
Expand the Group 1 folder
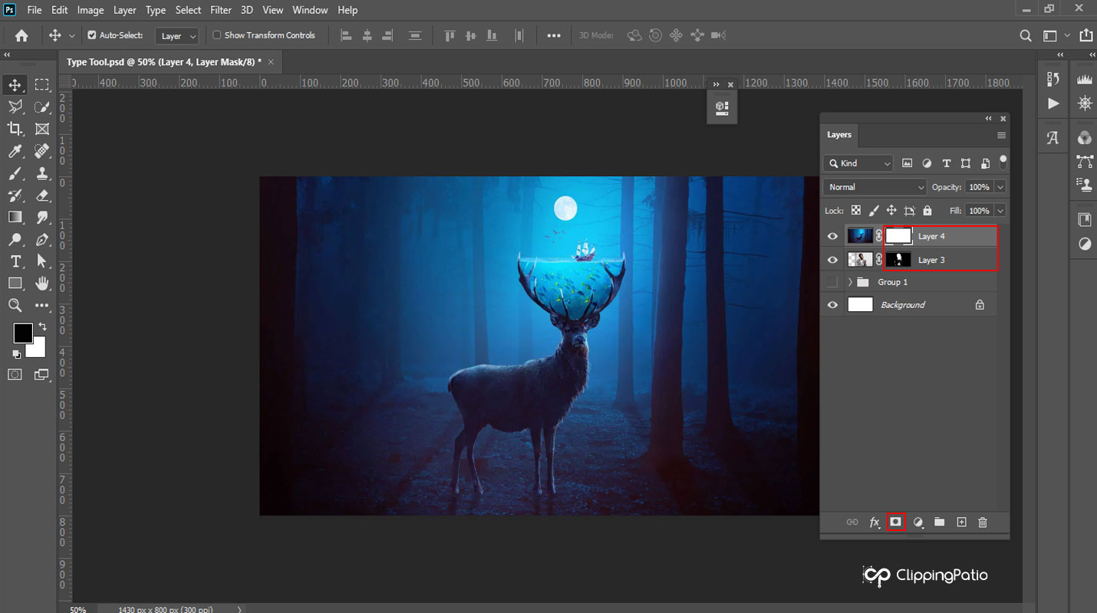click(x=850, y=282)
